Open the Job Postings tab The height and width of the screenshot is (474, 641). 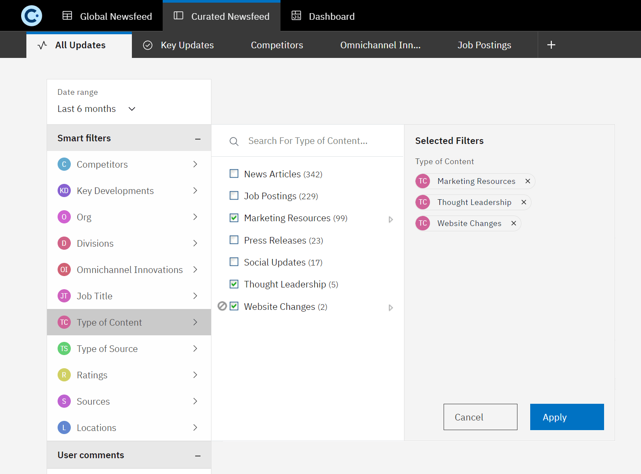(x=484, y=45)
